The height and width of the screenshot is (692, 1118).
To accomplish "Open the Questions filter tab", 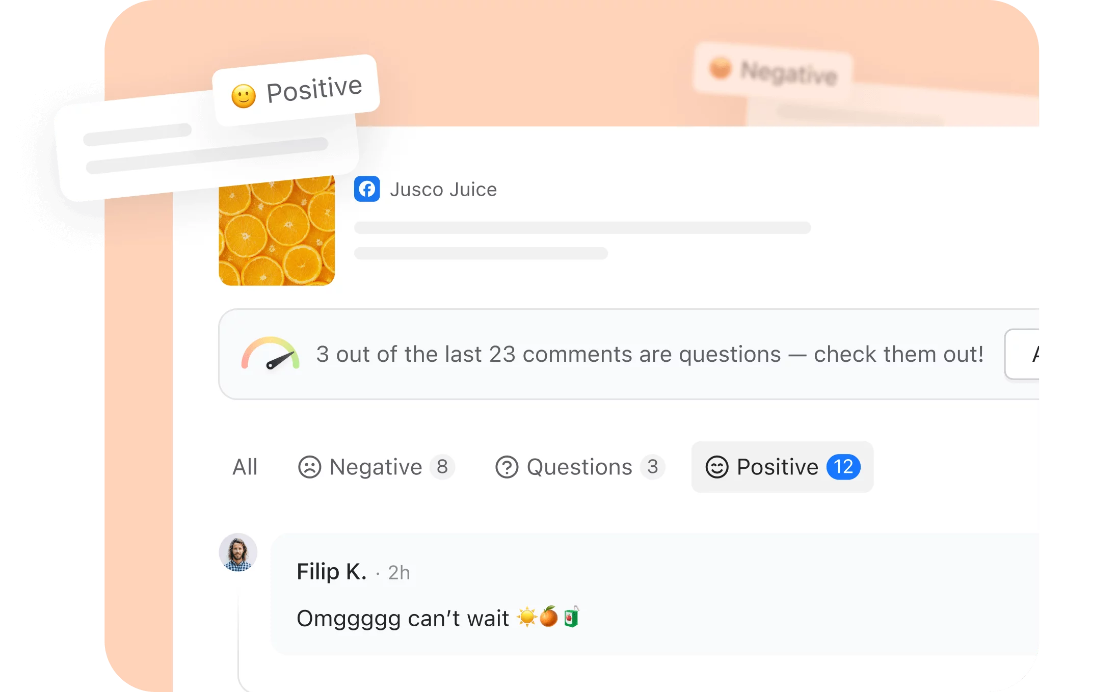I will click(x=580, y=467).
